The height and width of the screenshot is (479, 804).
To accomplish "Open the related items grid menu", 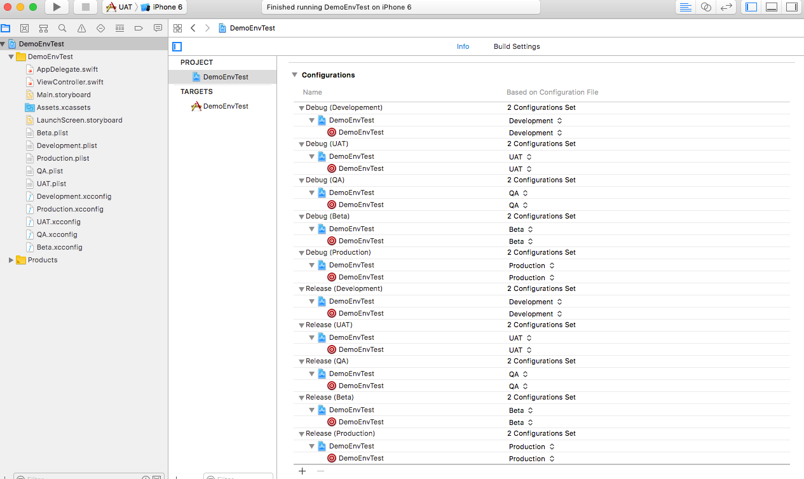I will (x=177, y=28).
